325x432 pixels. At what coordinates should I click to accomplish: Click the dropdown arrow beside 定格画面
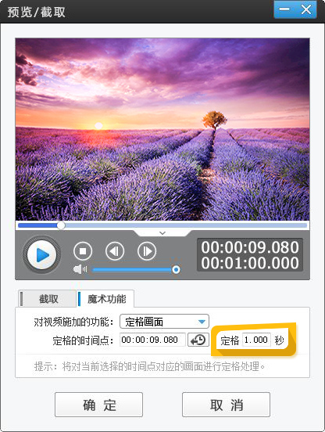click(202, 322)
